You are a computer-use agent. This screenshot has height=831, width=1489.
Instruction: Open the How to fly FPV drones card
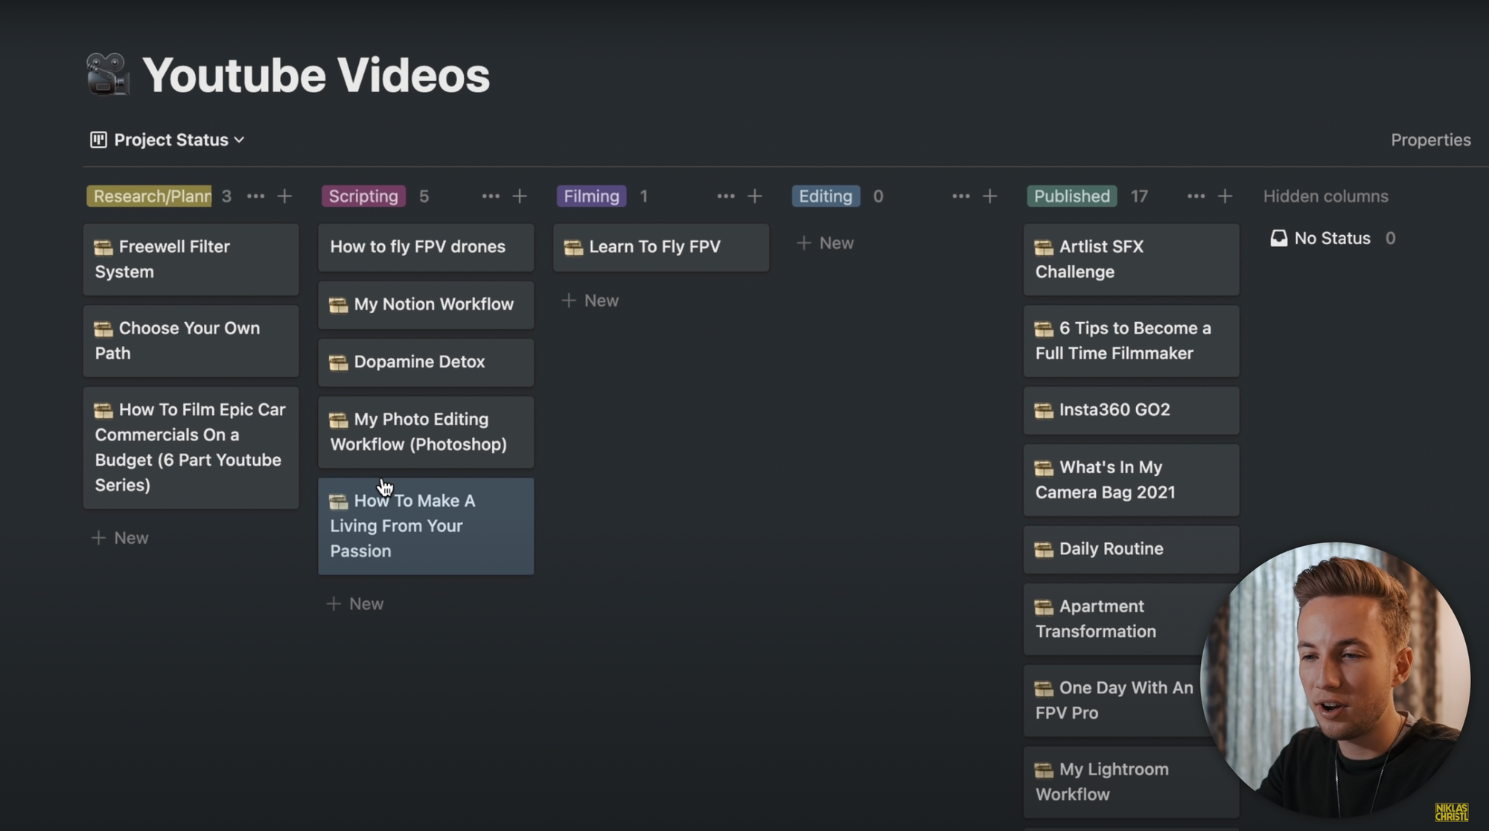(x=426, y=247)
